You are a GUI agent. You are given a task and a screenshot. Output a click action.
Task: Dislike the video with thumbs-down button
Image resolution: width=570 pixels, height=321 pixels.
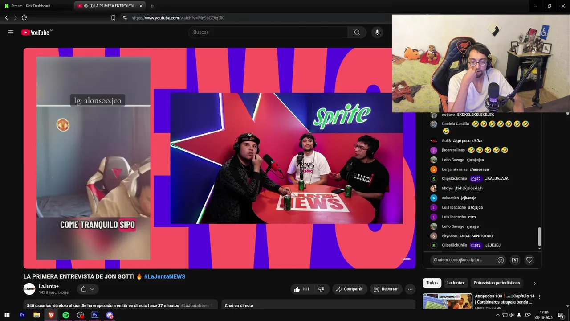tap(321, 289)
